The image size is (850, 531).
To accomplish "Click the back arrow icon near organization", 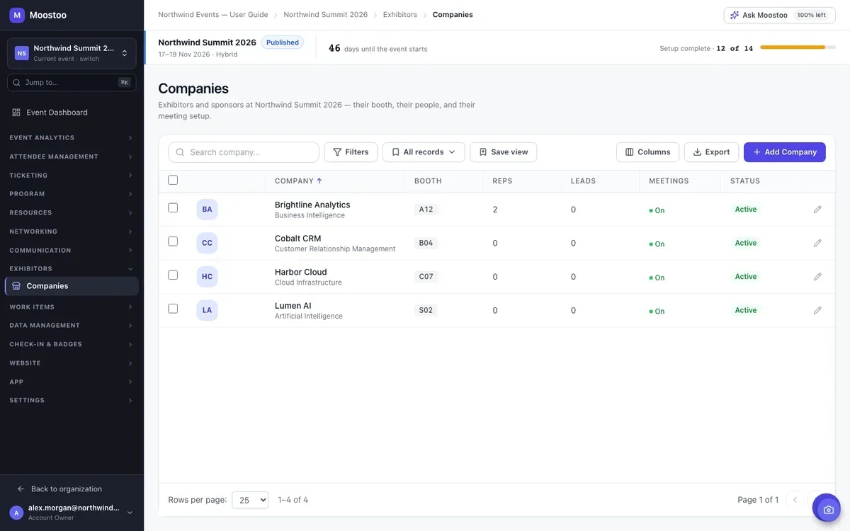I will (21, 489).
